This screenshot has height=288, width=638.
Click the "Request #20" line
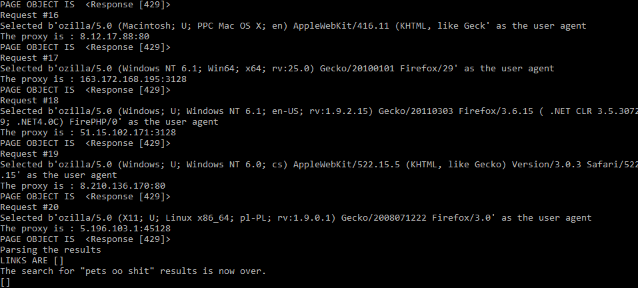click(x=29, y=207)
